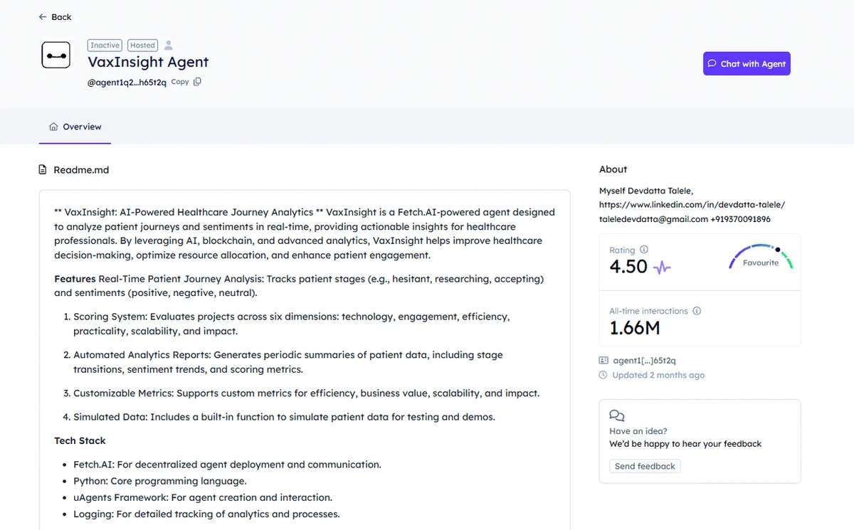854x530 pixels.
Task: Click the Send feedback button
Action: pos(645,466)
